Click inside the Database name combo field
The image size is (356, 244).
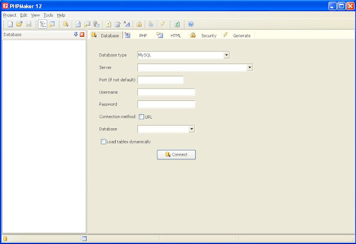pyautogui.click(x=163, y=129)
